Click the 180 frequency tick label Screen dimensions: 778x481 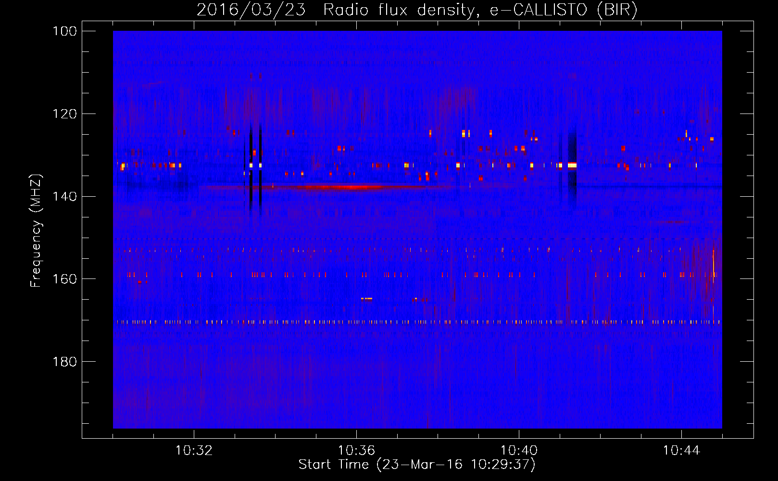(x=64, y=362)
